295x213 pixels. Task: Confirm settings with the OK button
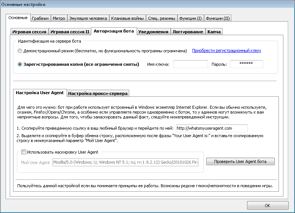pyautogui.click(x=268, y=206)
